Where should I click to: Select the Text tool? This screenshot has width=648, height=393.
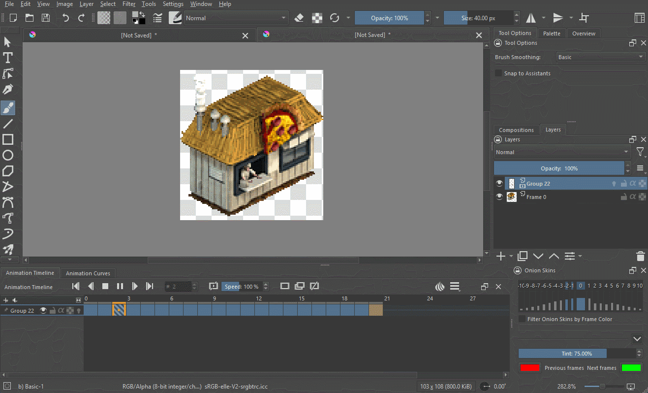tap(8, 58)
